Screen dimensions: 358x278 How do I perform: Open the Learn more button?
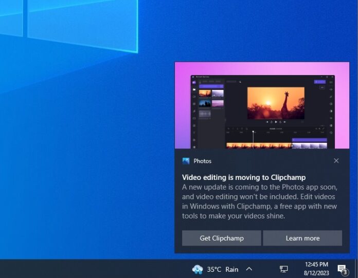(x=302, y=238)
